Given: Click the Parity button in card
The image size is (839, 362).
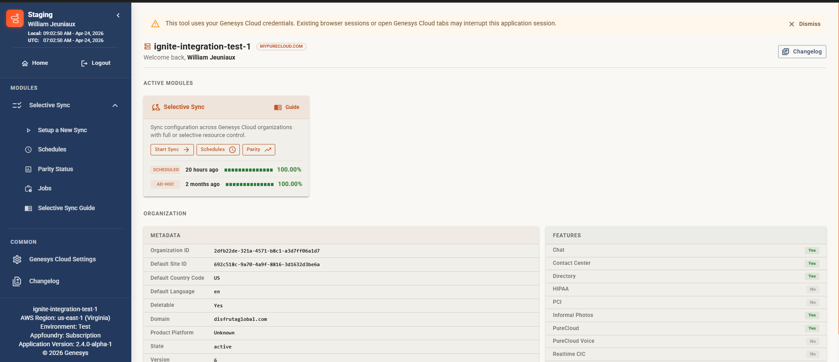Looking at the screenshot, I should (259, 150).
